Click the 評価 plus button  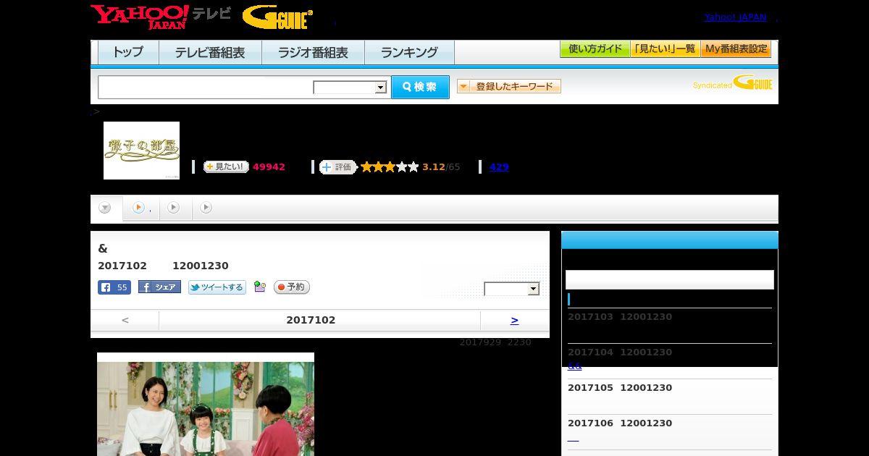tap(337, 166)
